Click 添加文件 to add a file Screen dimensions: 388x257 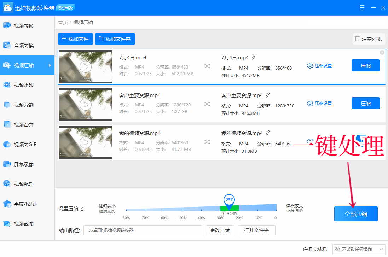[x=75, y=39]
